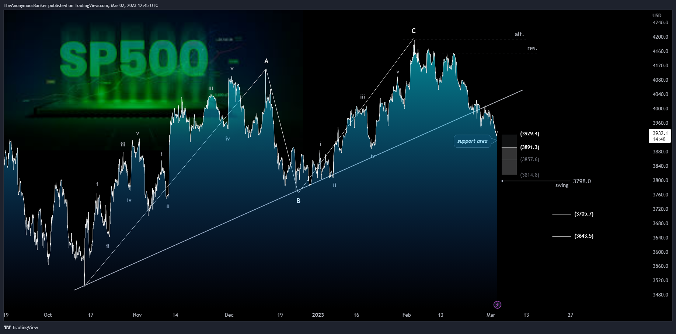Click the 4160.0 price axis value
The width and height of the screenshot is (676, 334).
[x=660, y=51]
